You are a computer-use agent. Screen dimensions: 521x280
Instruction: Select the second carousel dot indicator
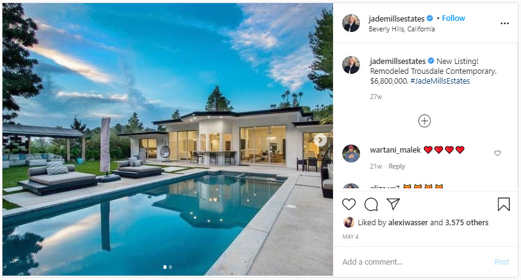click(x=170, y=267)
